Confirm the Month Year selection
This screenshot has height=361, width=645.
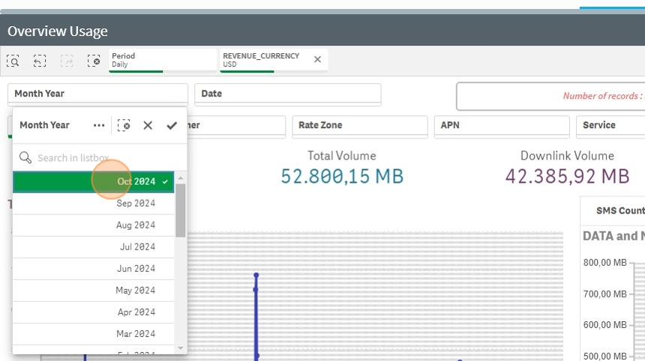(x=172, y=125)
